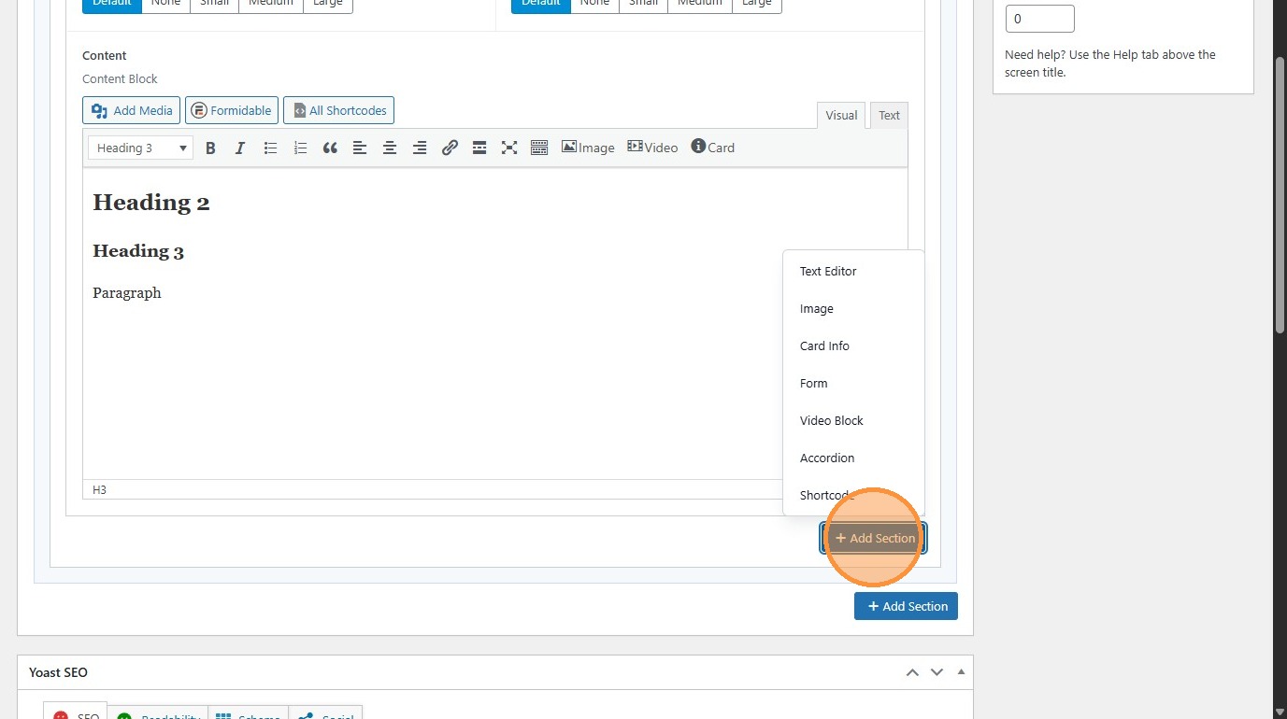This screenshot has width=1287, height=719.
Task: Click the solid blue Add Section button
Action: tap(906, 606)
